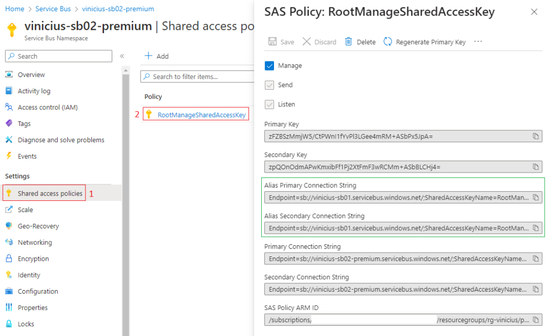
Task: Click the key icon beside RootManageSharedAccessKey
Action: point(149,114)
